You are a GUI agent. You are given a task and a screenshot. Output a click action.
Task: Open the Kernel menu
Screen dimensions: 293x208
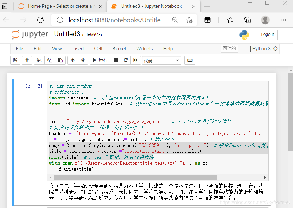pos(119,49)
